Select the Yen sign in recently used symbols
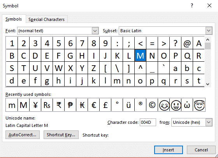The image size is (218, 158). pyautogui.click(x=35, y=105)
